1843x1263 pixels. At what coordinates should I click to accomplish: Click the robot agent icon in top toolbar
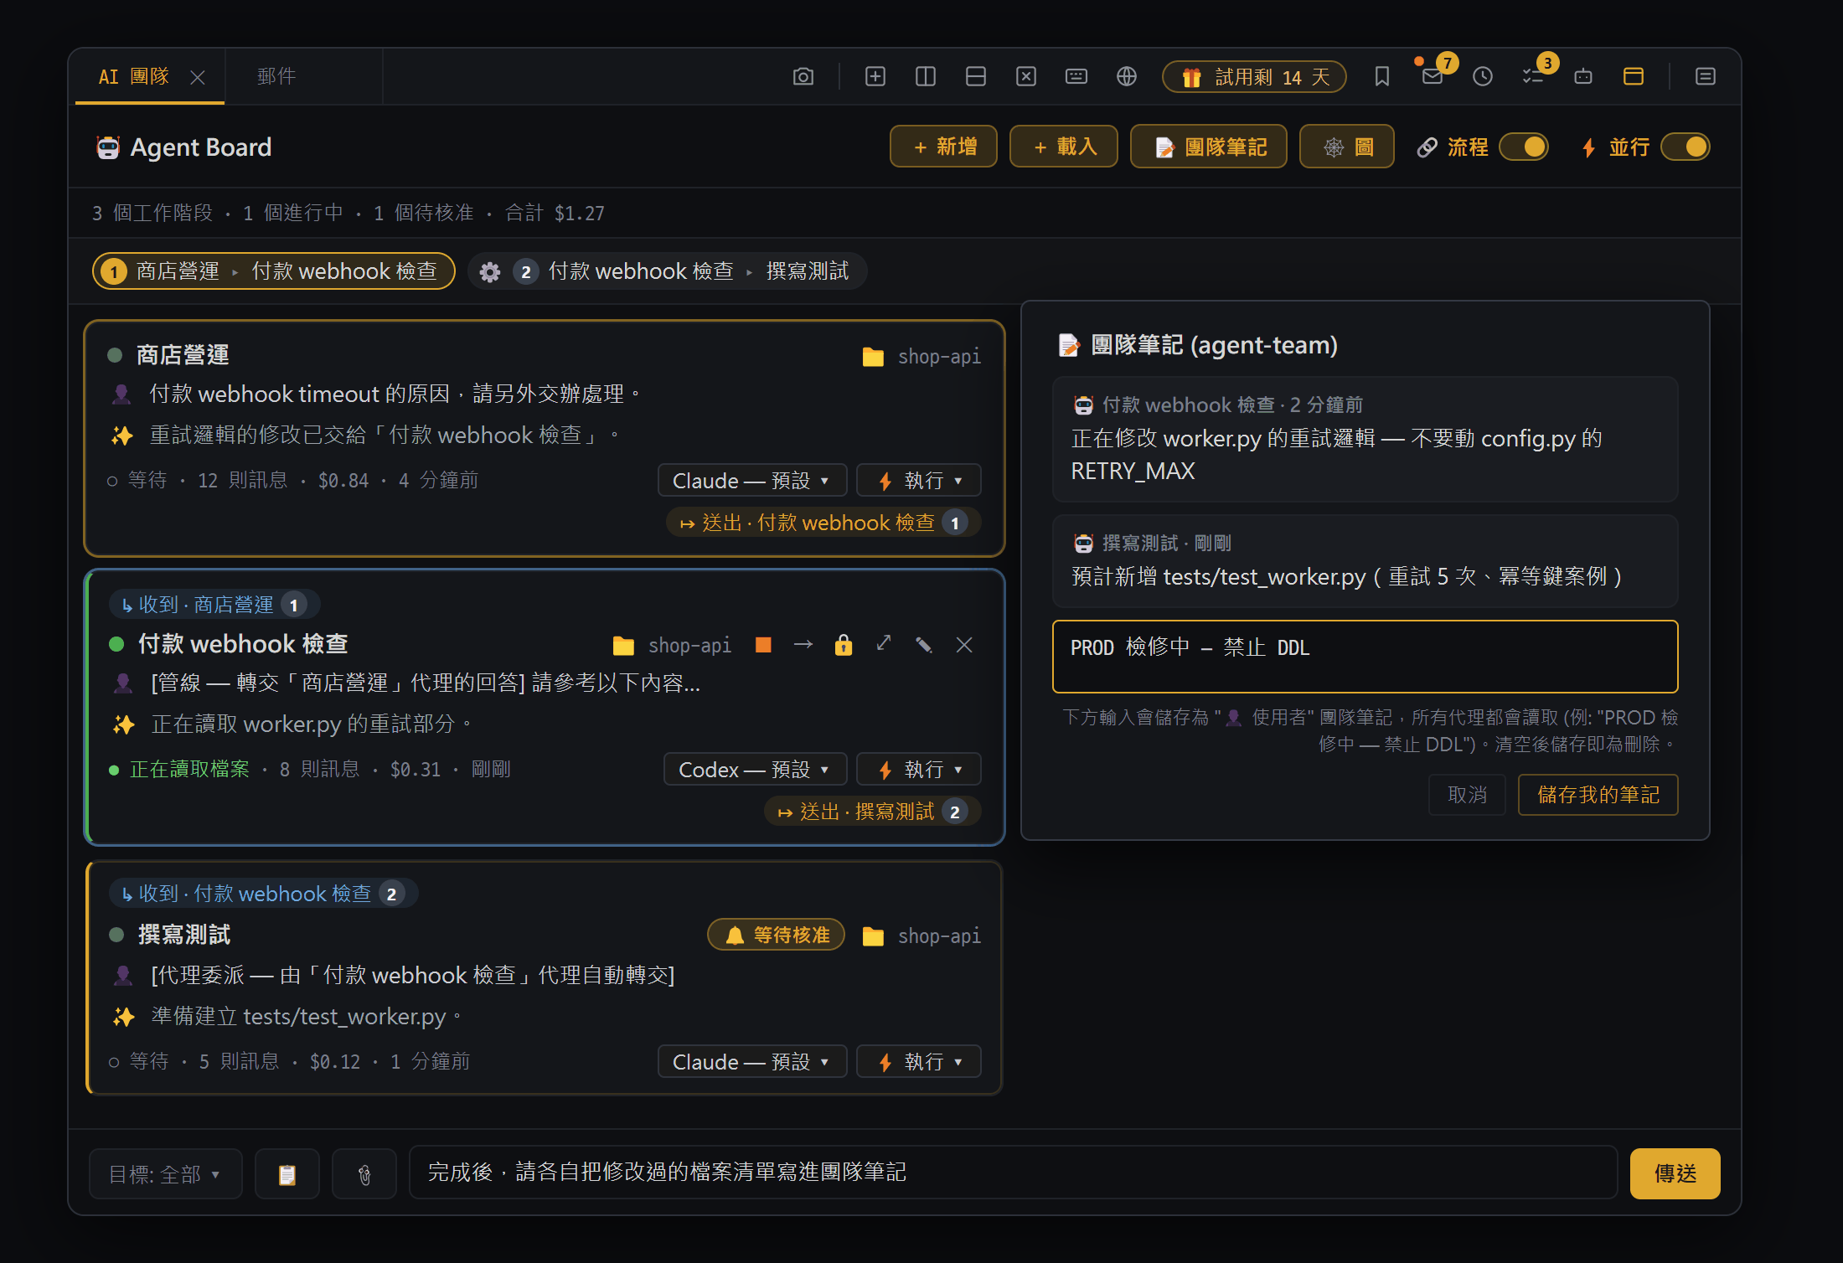tap(1582, 77)
